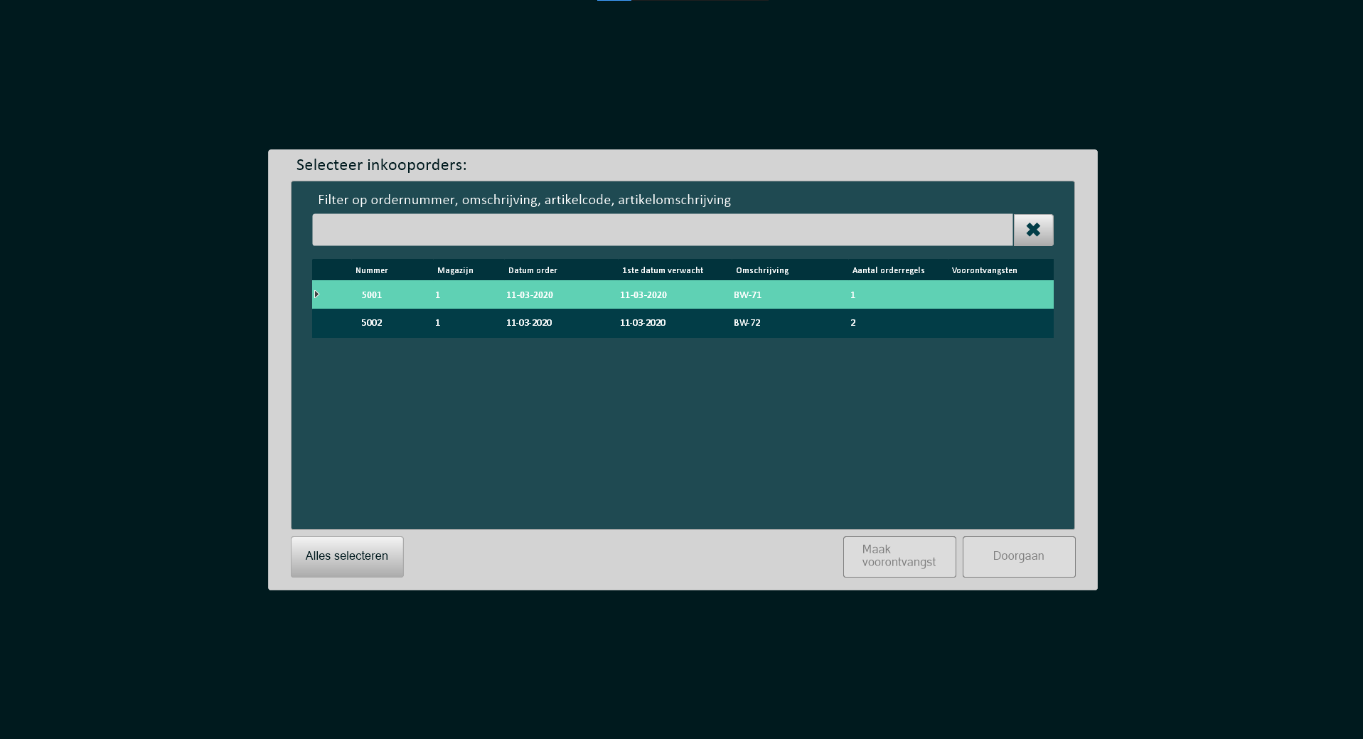Click the order date cell of order 5002
This screenshot has height=739, width=1363.
(x=528, y=323)
